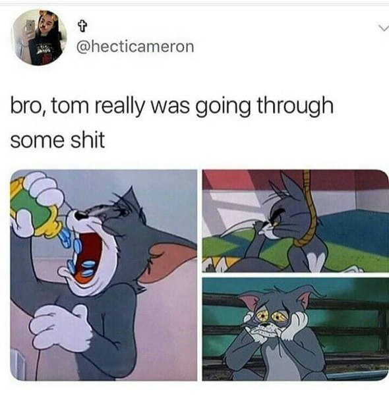The image size is (389, 398).
Task: Open the author's circular profile picture
Action: [39, 38]
